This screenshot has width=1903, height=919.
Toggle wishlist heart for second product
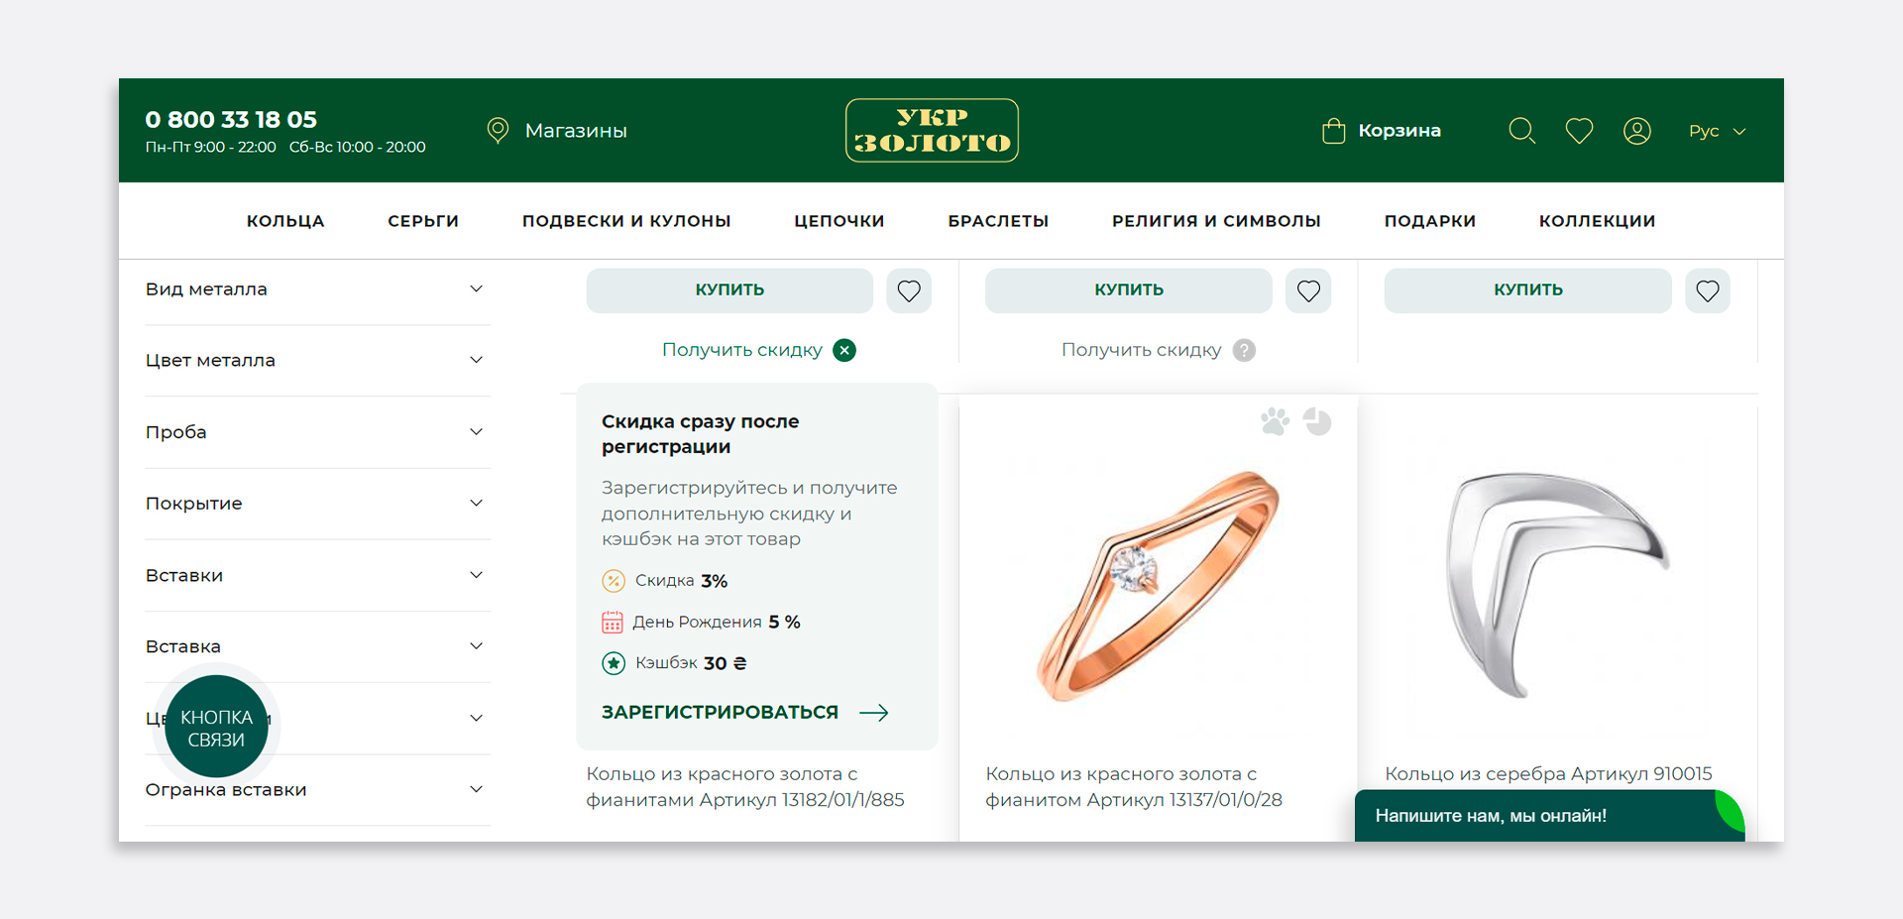(1308, 290)
